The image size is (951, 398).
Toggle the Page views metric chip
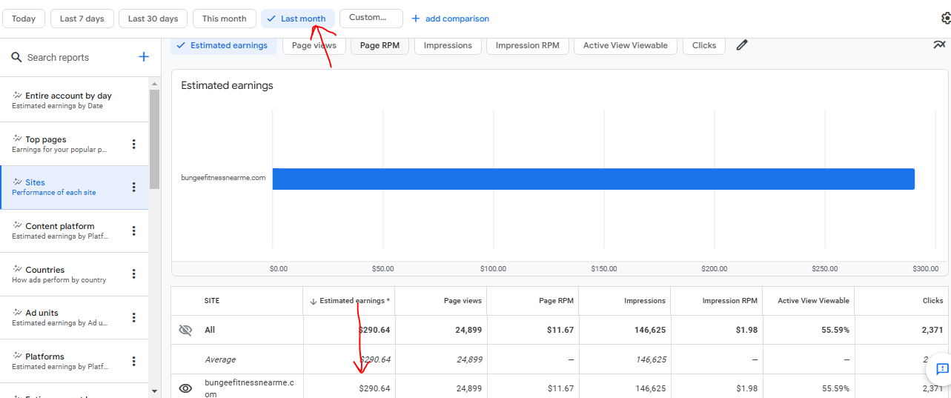click(314, 45)
